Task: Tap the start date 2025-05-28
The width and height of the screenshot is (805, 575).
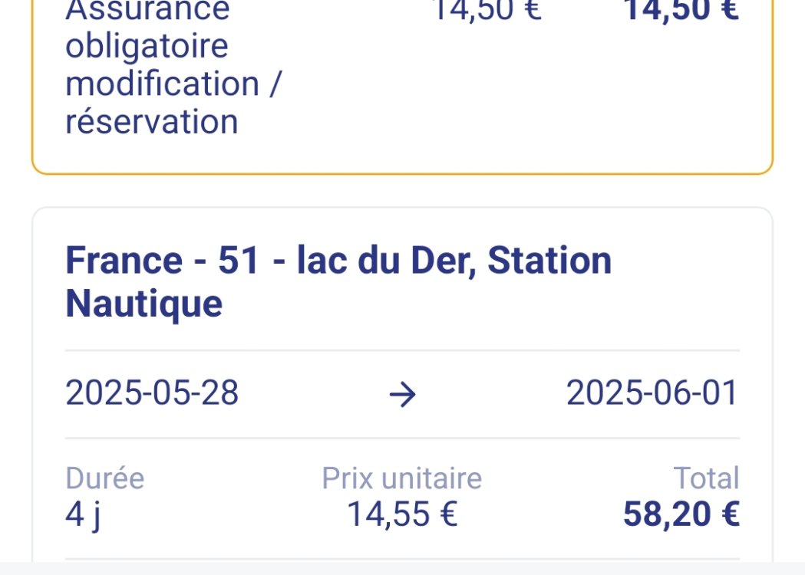Action: 152,393
